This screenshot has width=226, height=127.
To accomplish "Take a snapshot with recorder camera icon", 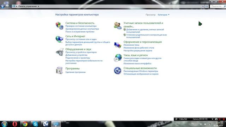I will coord(216,119).
